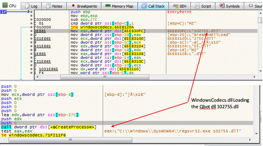
Task: Click call CreateProcessW instruction
Action: (49, 127)
